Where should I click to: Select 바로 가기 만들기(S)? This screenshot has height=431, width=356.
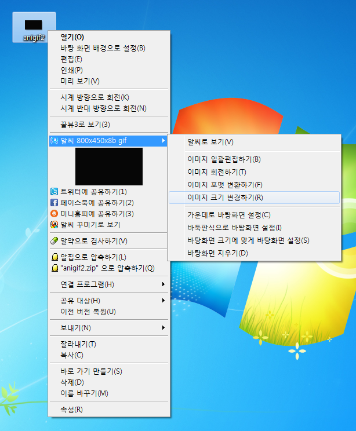(x=108, y=371)
